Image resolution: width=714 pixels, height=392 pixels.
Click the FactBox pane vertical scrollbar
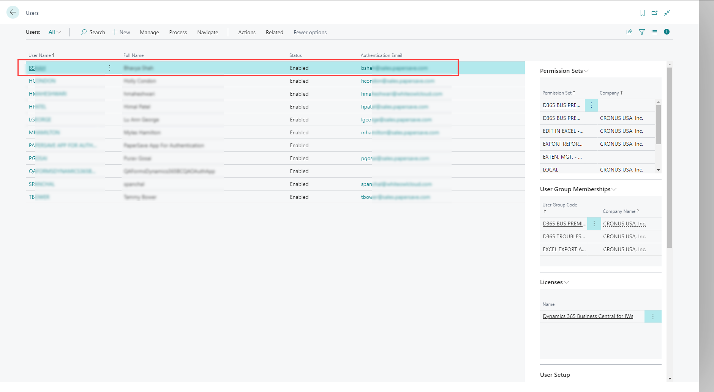click(x=670, y=157)
